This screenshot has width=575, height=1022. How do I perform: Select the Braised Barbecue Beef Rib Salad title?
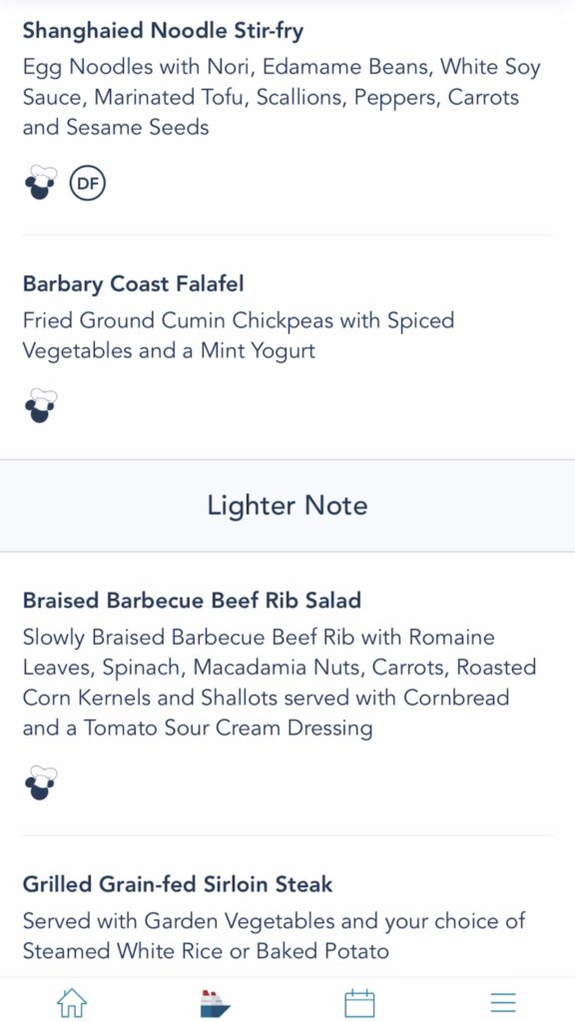click(x=192, y=600)
